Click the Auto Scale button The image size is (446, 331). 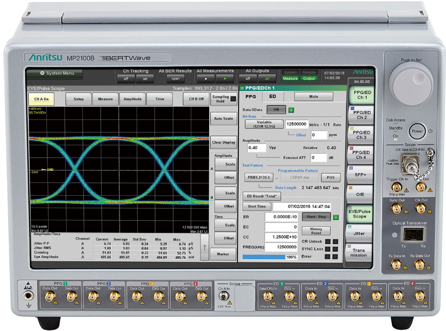(x=223, y=119)
